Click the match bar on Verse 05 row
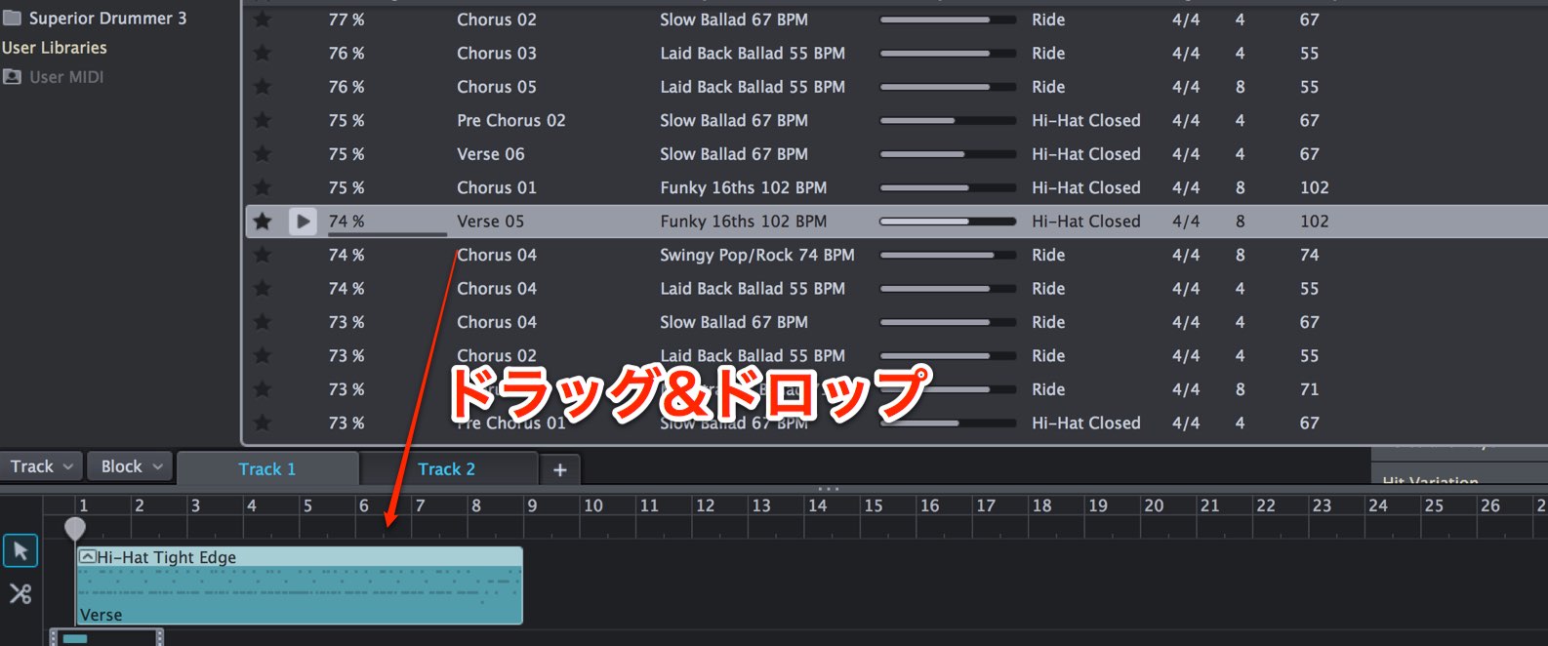The width and height of the screenshot is (1548, 646). pyautogui.click(x=948, y=222)
